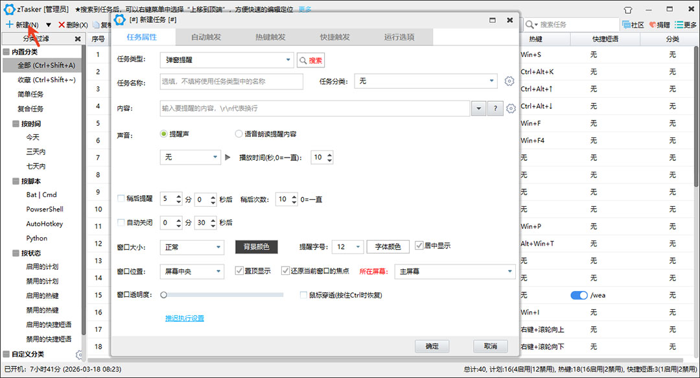700x378 pixels.
Task: Open the reminder sound 无 dropdown
Action: [x=191, y=158]
